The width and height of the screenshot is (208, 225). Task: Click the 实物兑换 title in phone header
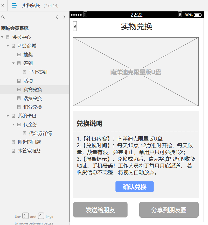pyautogui.click(x=136, y=26)
